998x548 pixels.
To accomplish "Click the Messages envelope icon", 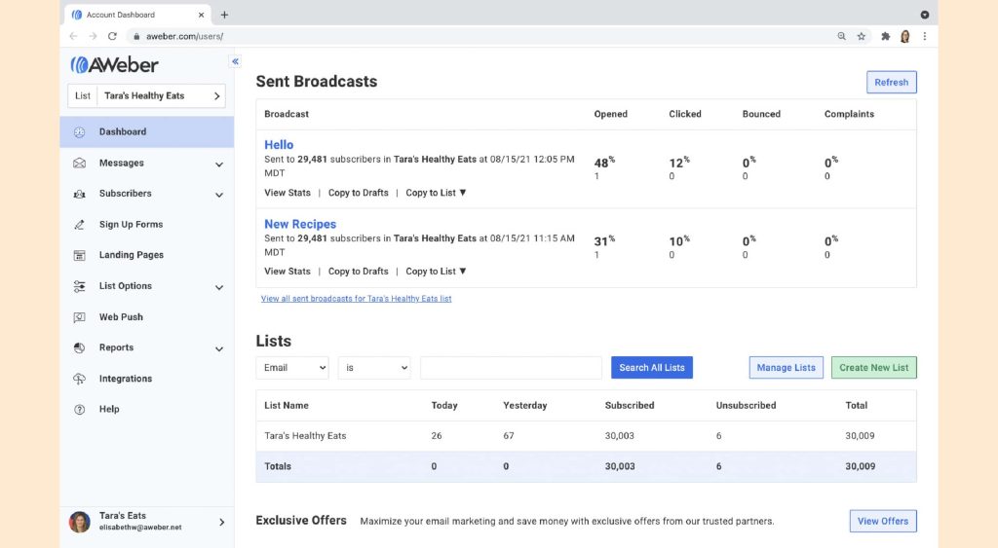I will 80,164.
